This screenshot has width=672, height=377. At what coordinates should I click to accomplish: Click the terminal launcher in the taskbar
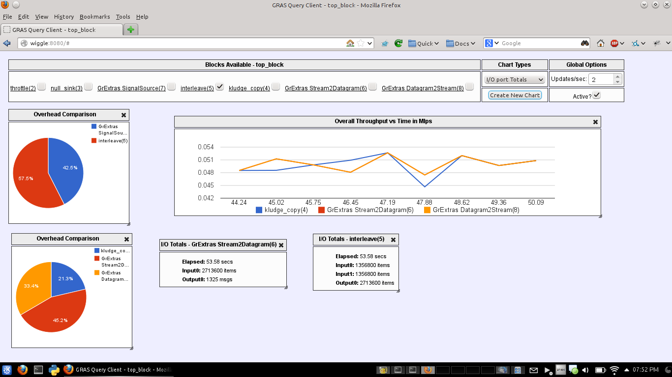tap(38, 370)
